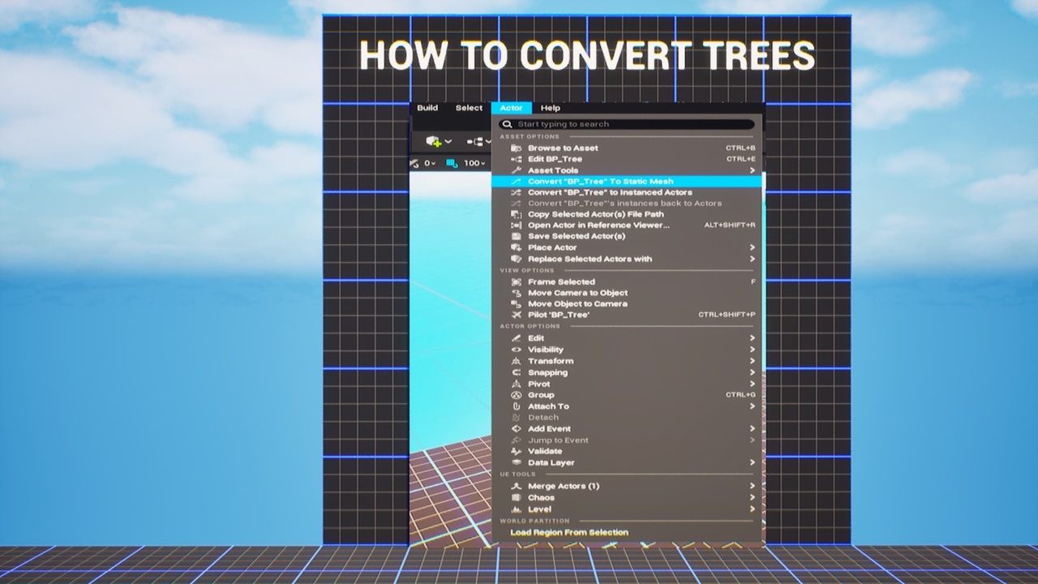Image resolution: width=1038 pixels, height=584 pixels.
Task: Choose Convert "BP_Tree" To Static Mesh
Action: (x=627, y=182)
